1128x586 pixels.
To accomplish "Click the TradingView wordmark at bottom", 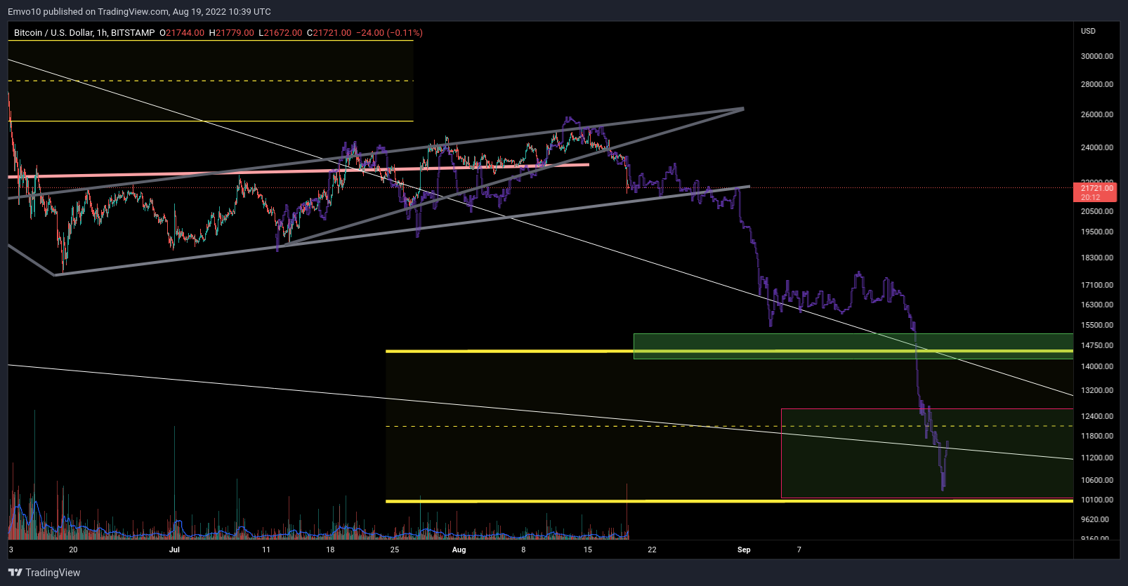I will point(53,573).
